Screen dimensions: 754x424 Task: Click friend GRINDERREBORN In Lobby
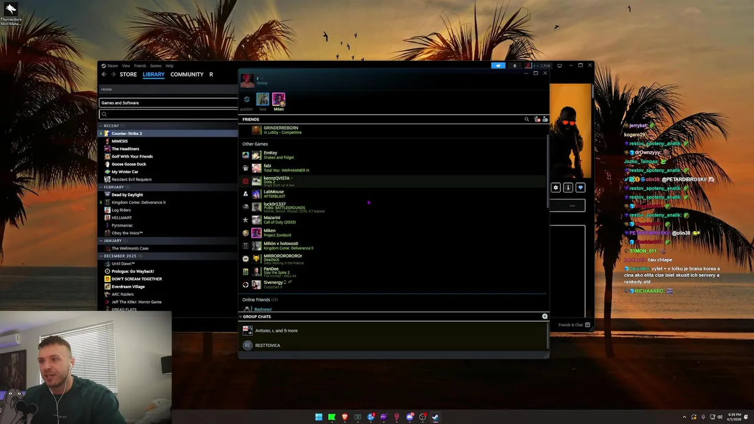point(393,130)
